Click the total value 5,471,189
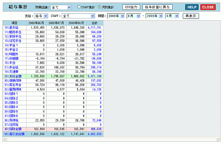This screenshot has height=144, width=223. (x=94, y=76)
